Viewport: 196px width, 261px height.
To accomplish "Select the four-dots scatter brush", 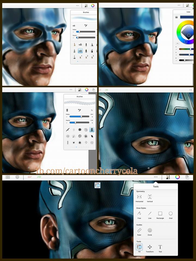I will (x=86, y=142).
